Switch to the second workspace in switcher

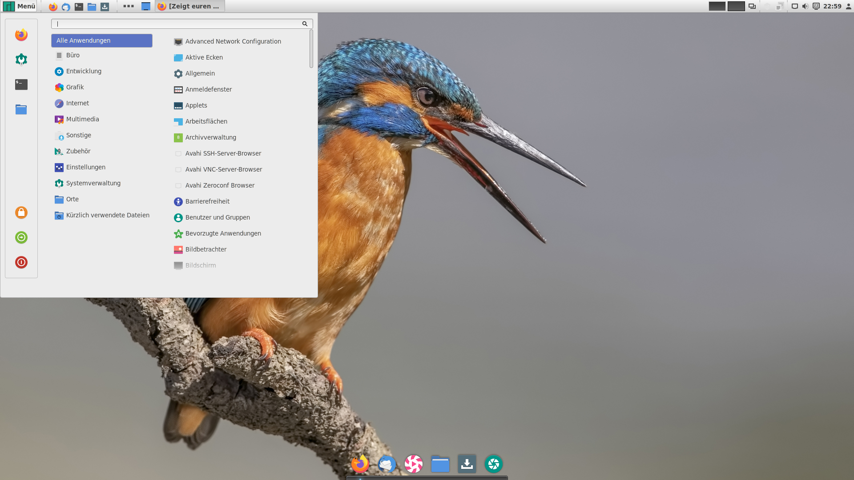[x=736, y=6]
